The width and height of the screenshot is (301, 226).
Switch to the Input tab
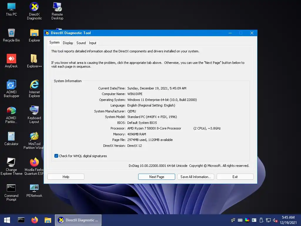pyautogui.click(x=93, y=43)
